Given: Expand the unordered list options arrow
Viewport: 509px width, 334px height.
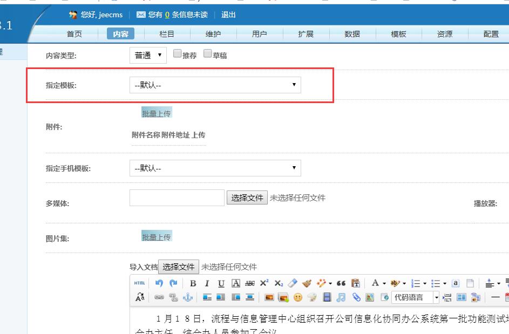Looking at the screenshot, I should pos(445,284).
